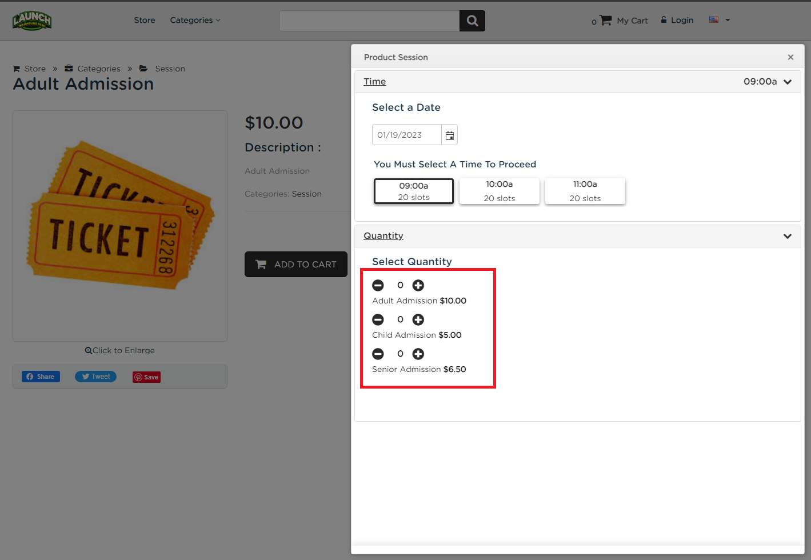811x560 pixels.
Task: Click the Add To Cart button
Action: point(296,264)
